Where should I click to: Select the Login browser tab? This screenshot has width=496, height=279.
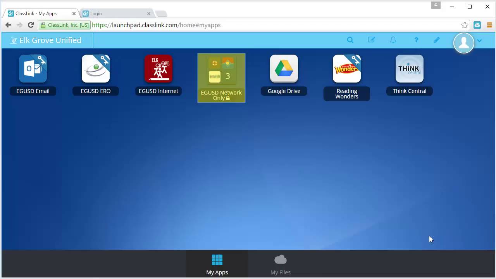[x=116, y=13]
